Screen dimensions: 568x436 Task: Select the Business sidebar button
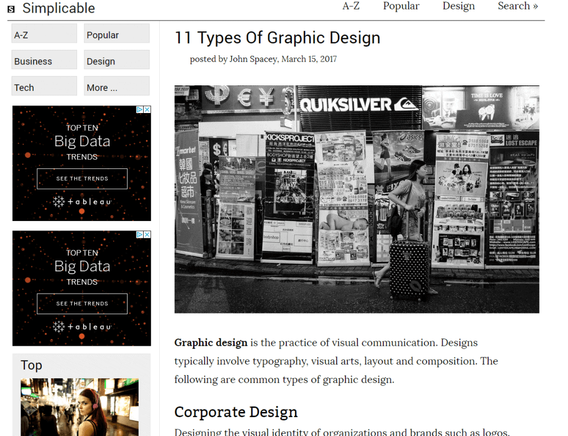pos(44,60)
